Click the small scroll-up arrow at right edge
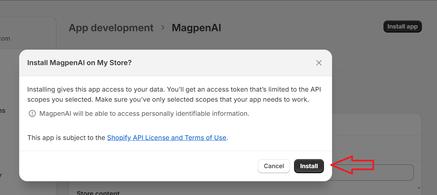Viewport: 437px width, 195px height. 419,187
